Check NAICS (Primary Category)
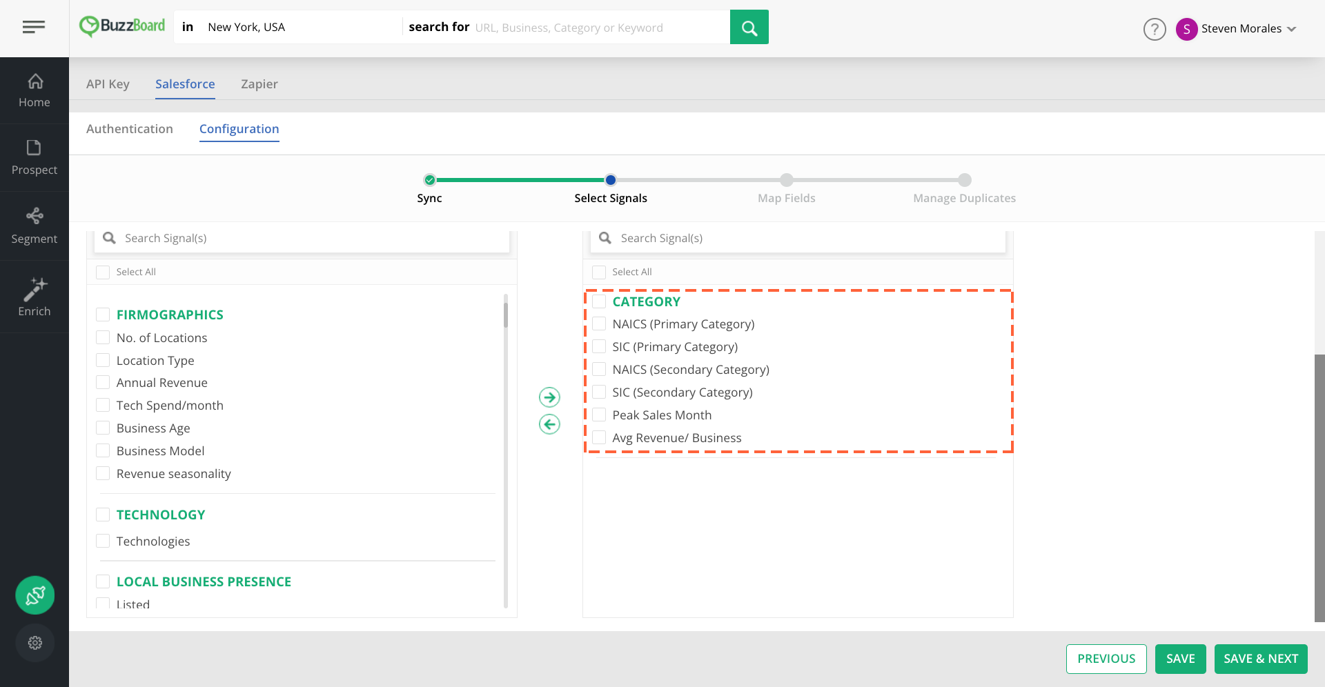 (x=599, y=323)
